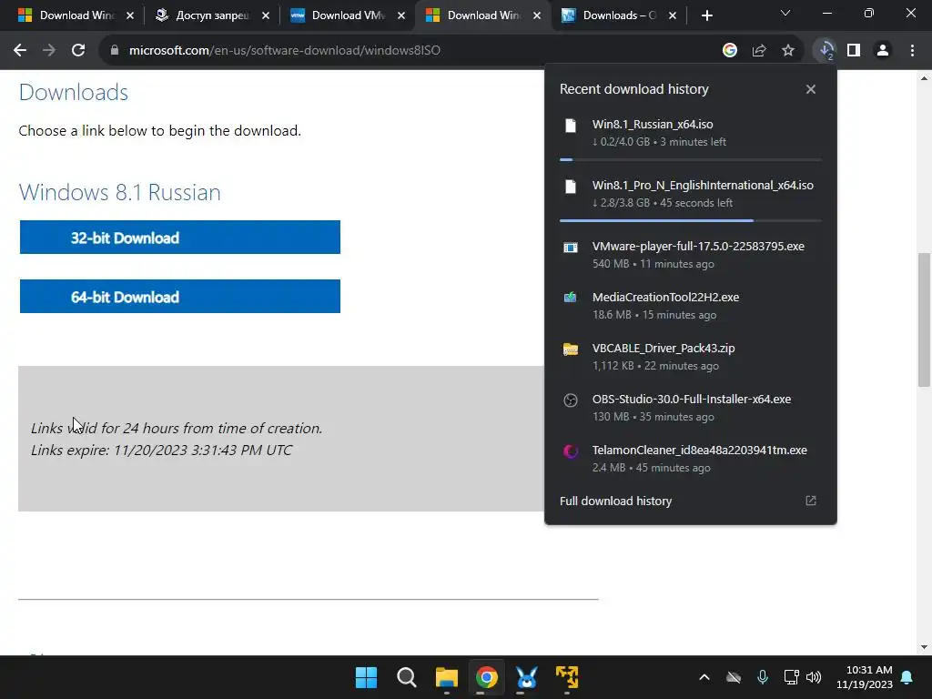The image size is (932, 699).
Task: Click Chrome icon in taskbar
Action: pos(486,677)
